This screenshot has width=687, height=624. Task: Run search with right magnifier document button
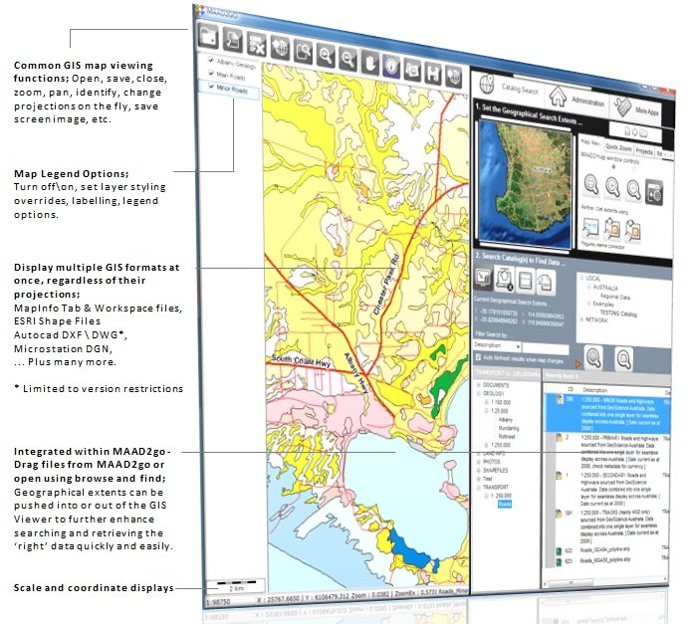click(623, 359)
